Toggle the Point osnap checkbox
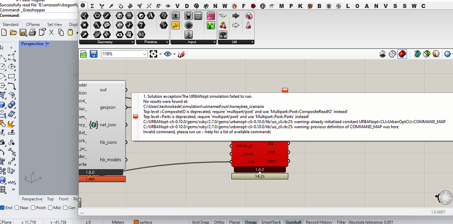This screenshot has width=453, height=224. pos(33,207)
